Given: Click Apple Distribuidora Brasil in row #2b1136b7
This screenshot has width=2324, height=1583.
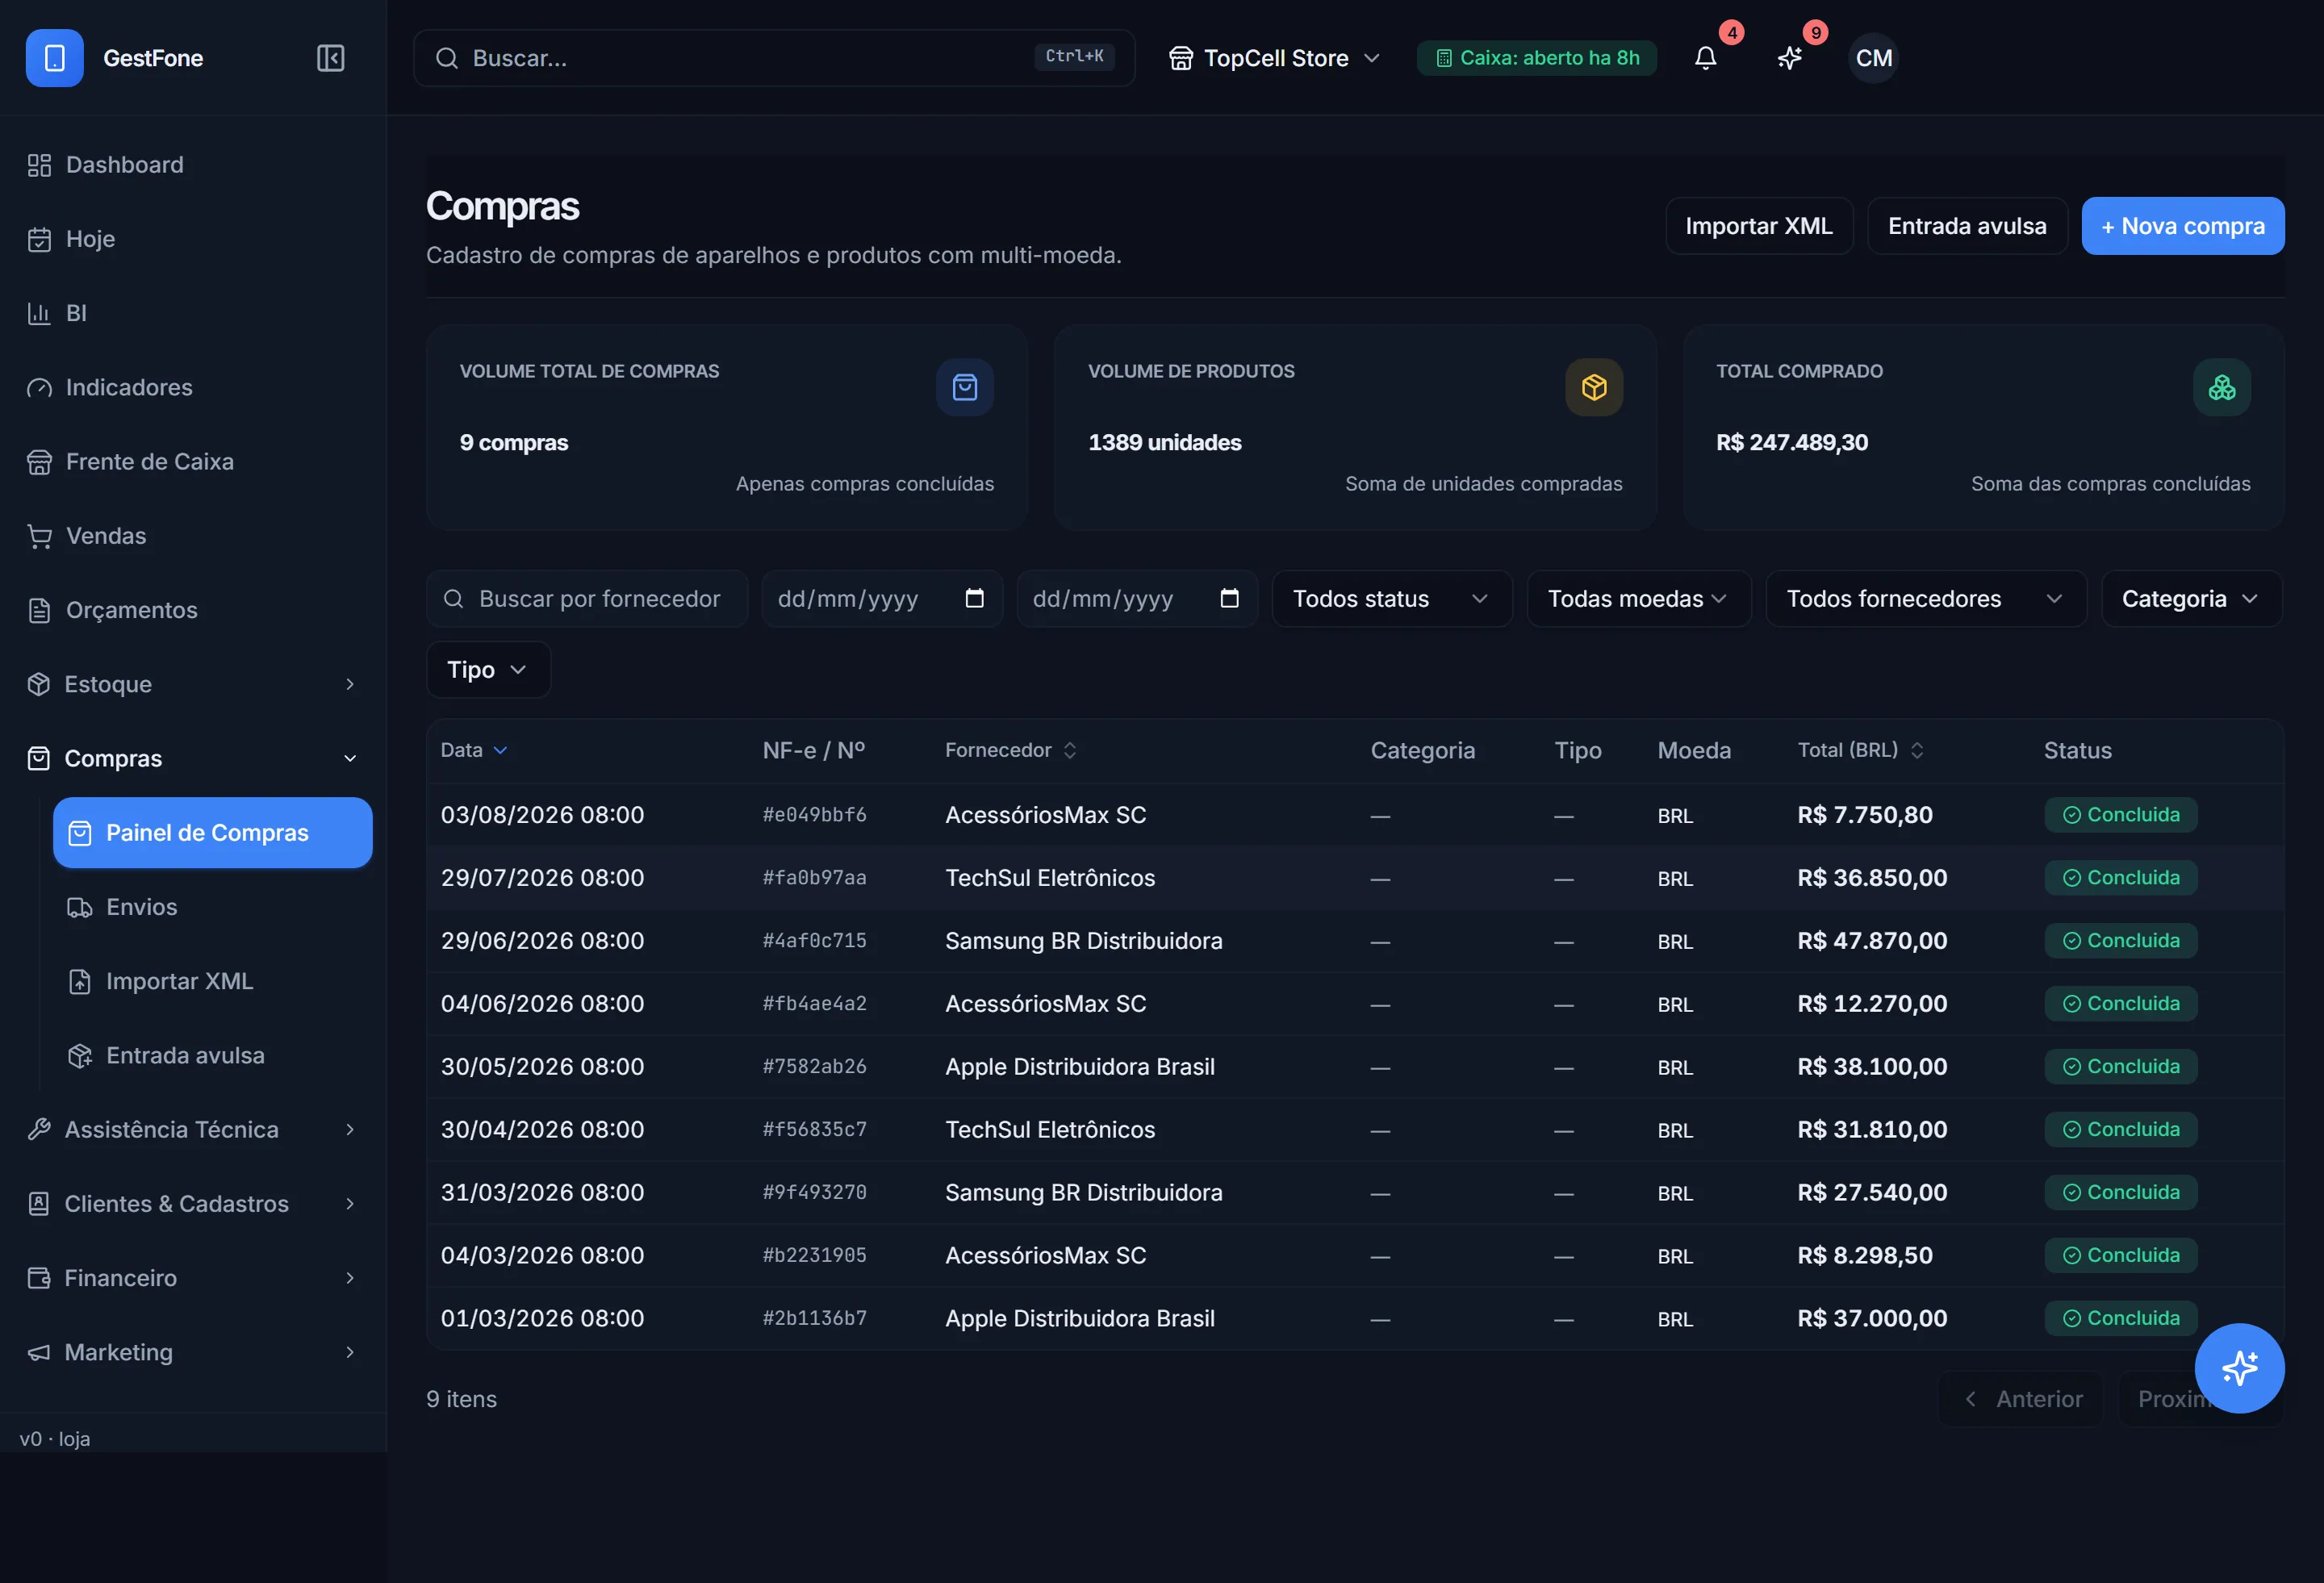Looking at the screenshot, I should [1080, 1319].
